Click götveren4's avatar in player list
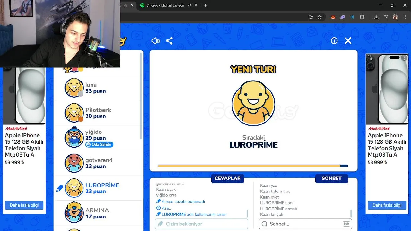The height and width of the screenshot is (231, 411). pos(74,163)
